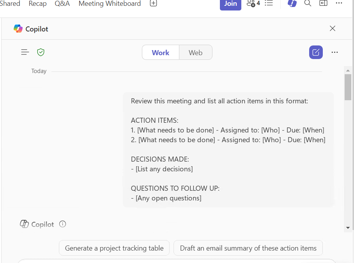
Task: Start a new chat with purple compose button
Action: tap(316, 52)
